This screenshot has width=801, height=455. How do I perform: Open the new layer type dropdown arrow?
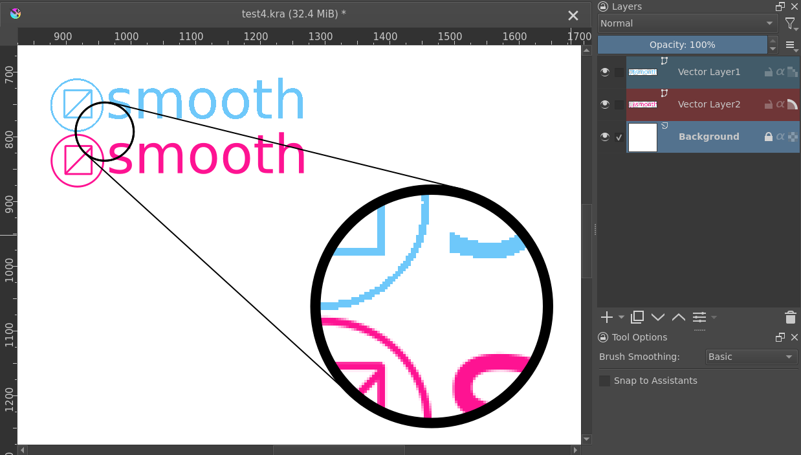pos(621,317)
